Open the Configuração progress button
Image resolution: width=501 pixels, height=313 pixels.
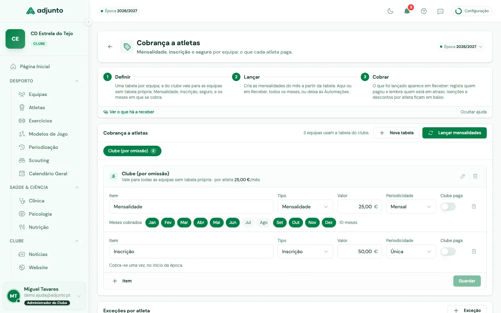pos(472,11)
